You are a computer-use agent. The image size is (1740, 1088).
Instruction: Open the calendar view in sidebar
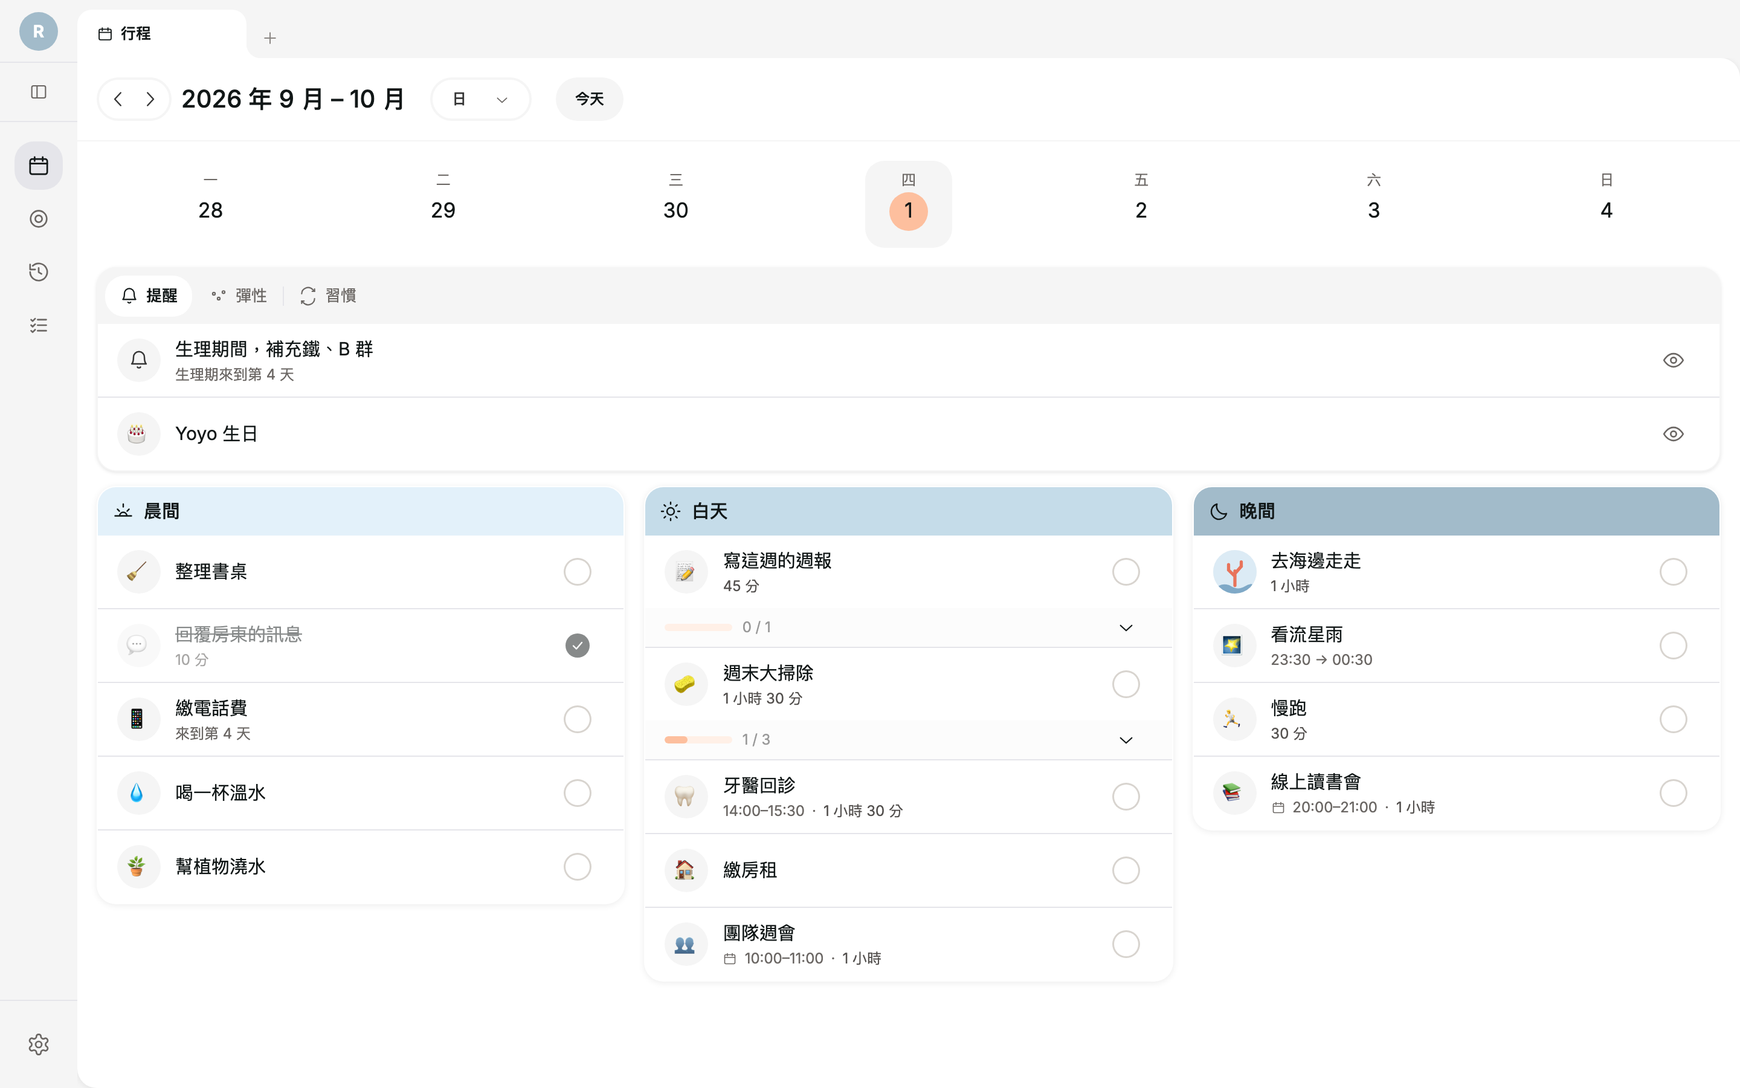point(39,166)
